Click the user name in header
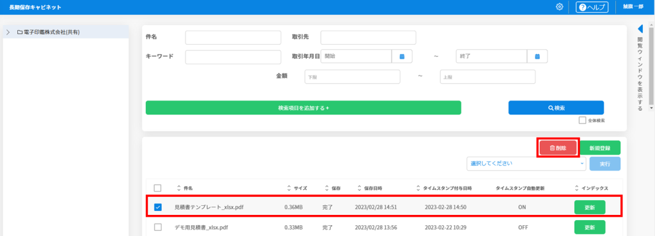Viewport: 655px width, 236px height. pos(633,7)
